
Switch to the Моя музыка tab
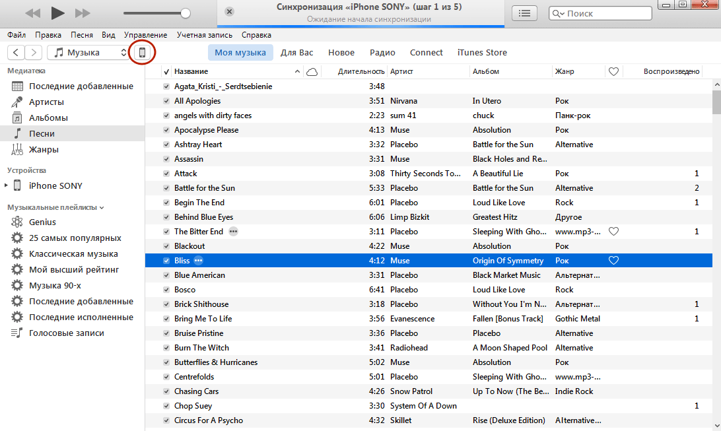coord(240,52)
